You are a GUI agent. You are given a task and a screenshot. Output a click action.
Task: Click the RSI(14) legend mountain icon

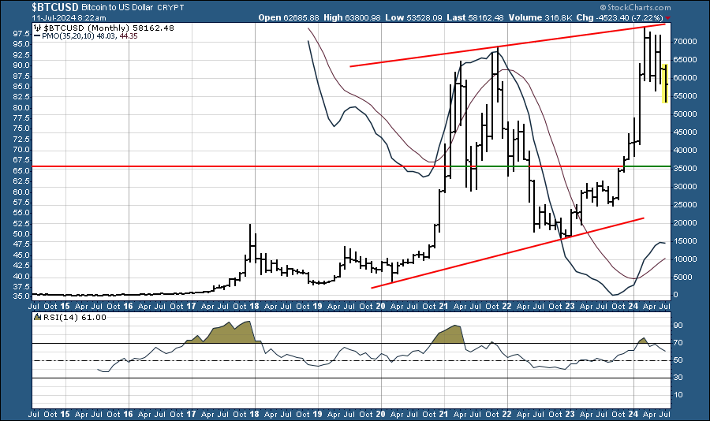tap(37, 317)
